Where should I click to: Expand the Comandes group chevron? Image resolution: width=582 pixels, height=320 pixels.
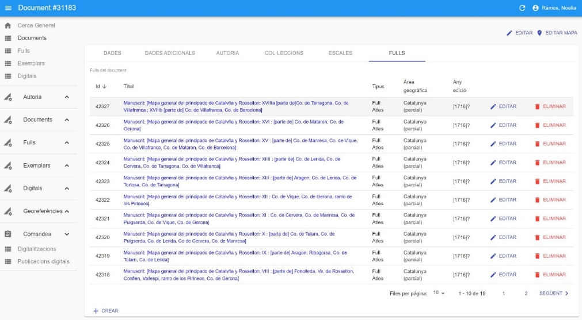coord(67,234)
